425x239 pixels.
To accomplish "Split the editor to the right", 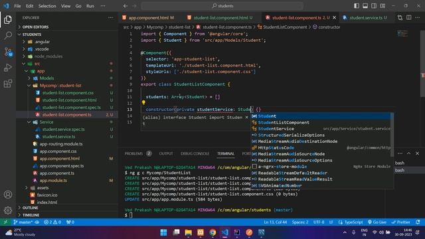I will pyautogui.click(x=409, y=18).
